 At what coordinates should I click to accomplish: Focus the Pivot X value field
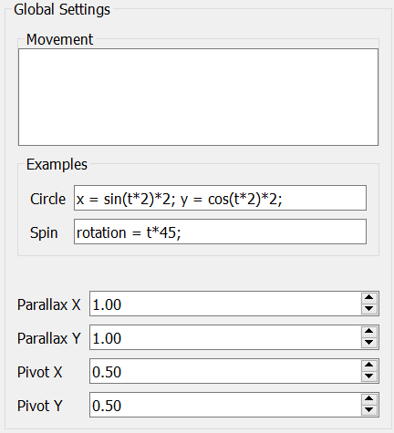(x=225, y=371)
